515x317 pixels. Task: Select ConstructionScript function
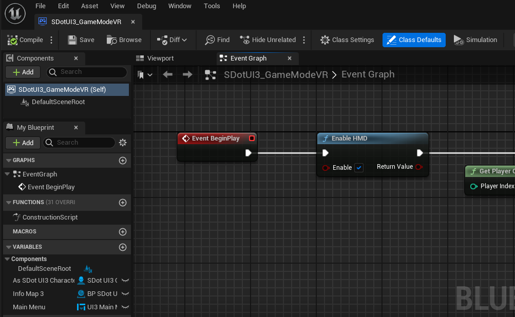[x=50, y=217]
